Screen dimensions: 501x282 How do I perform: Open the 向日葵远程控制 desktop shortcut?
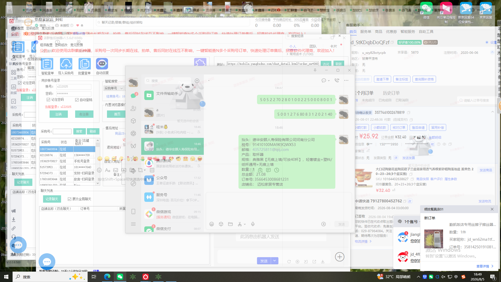tap(446, 12)
